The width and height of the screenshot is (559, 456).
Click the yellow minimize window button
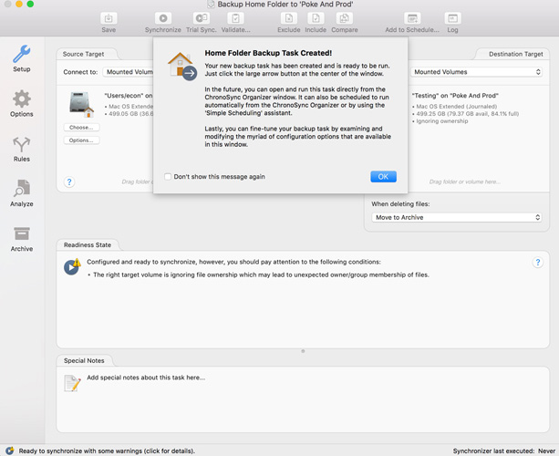pos(19,4)
